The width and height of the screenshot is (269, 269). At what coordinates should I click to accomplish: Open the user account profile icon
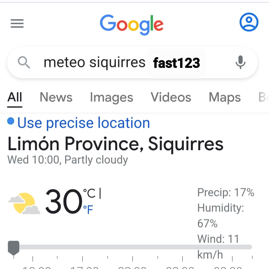[x=249, y=22]
